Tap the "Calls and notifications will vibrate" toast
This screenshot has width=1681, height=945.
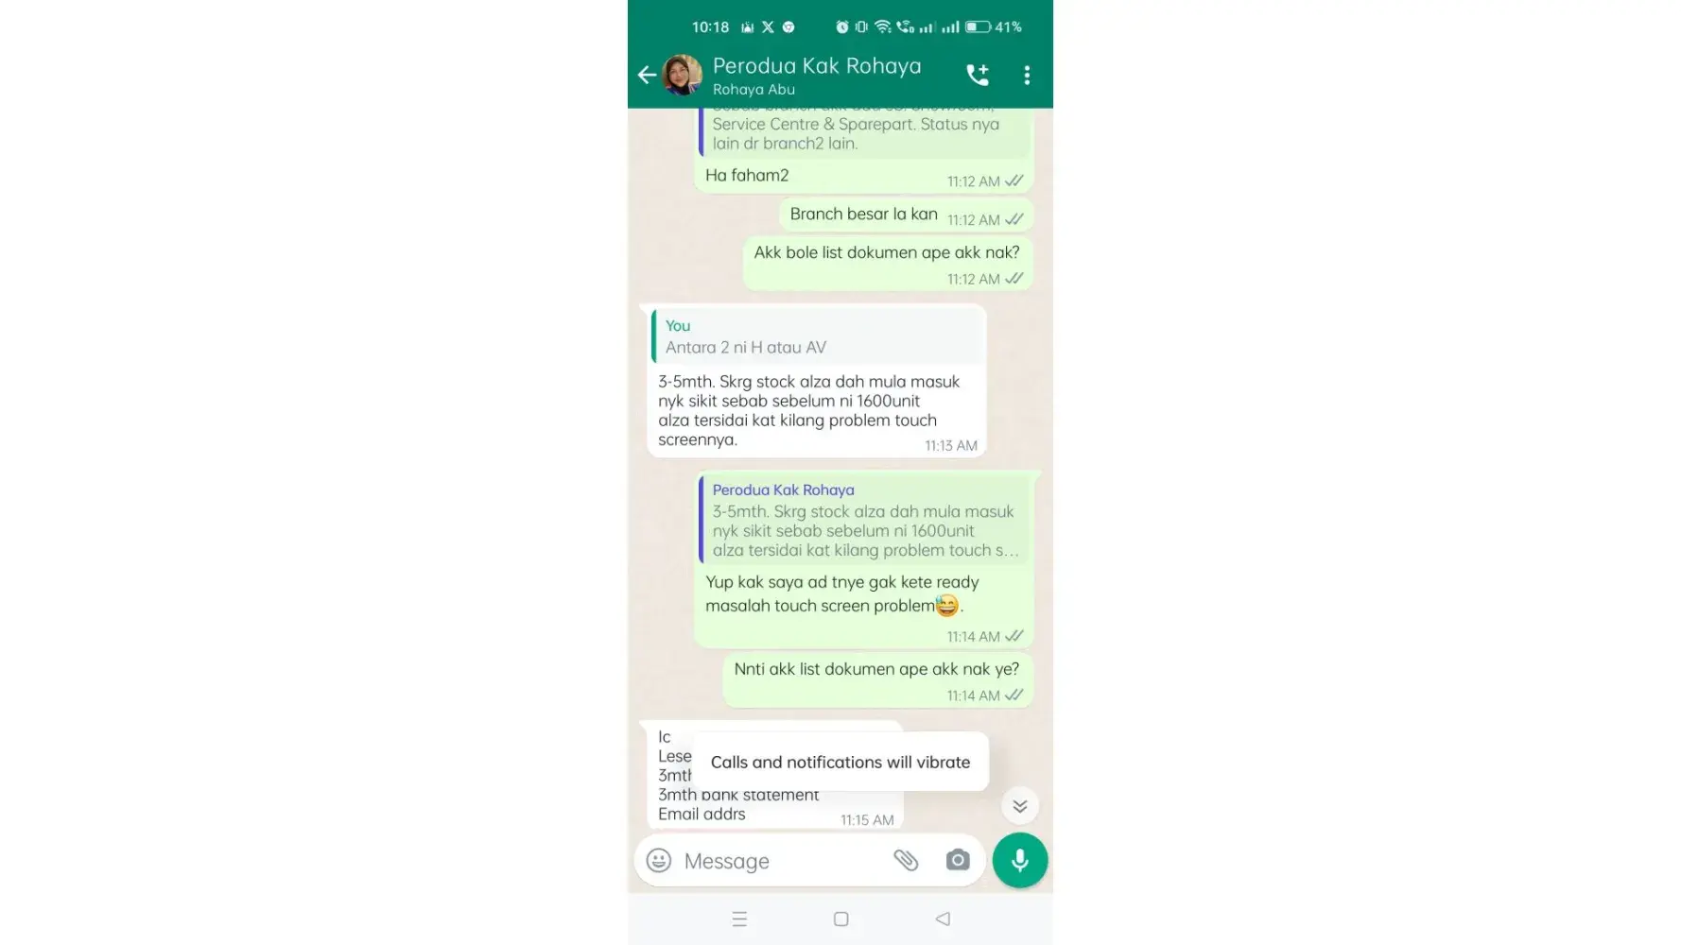(840, 762)
